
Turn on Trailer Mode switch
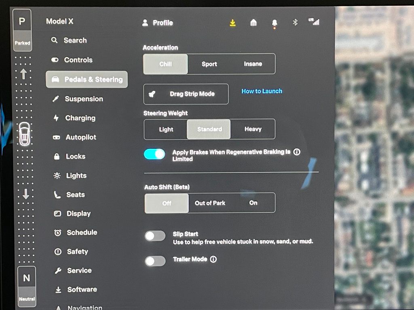[x=155, y=261]
